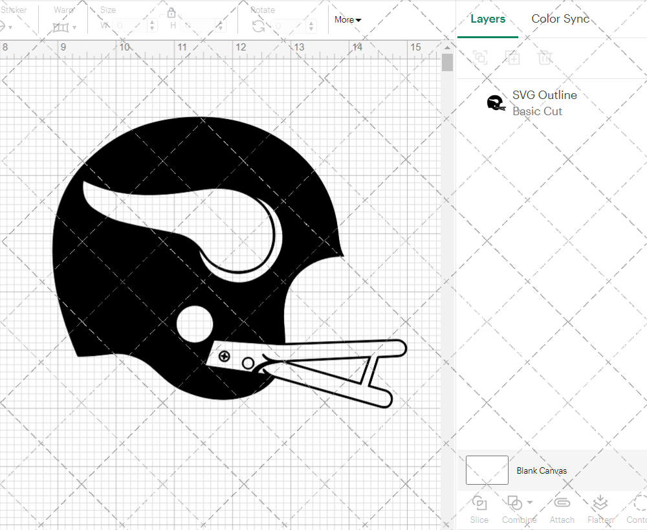Screen dimensions: 647x530
Task: Adjust the Width stepper arrows
Action: [152, 26]
